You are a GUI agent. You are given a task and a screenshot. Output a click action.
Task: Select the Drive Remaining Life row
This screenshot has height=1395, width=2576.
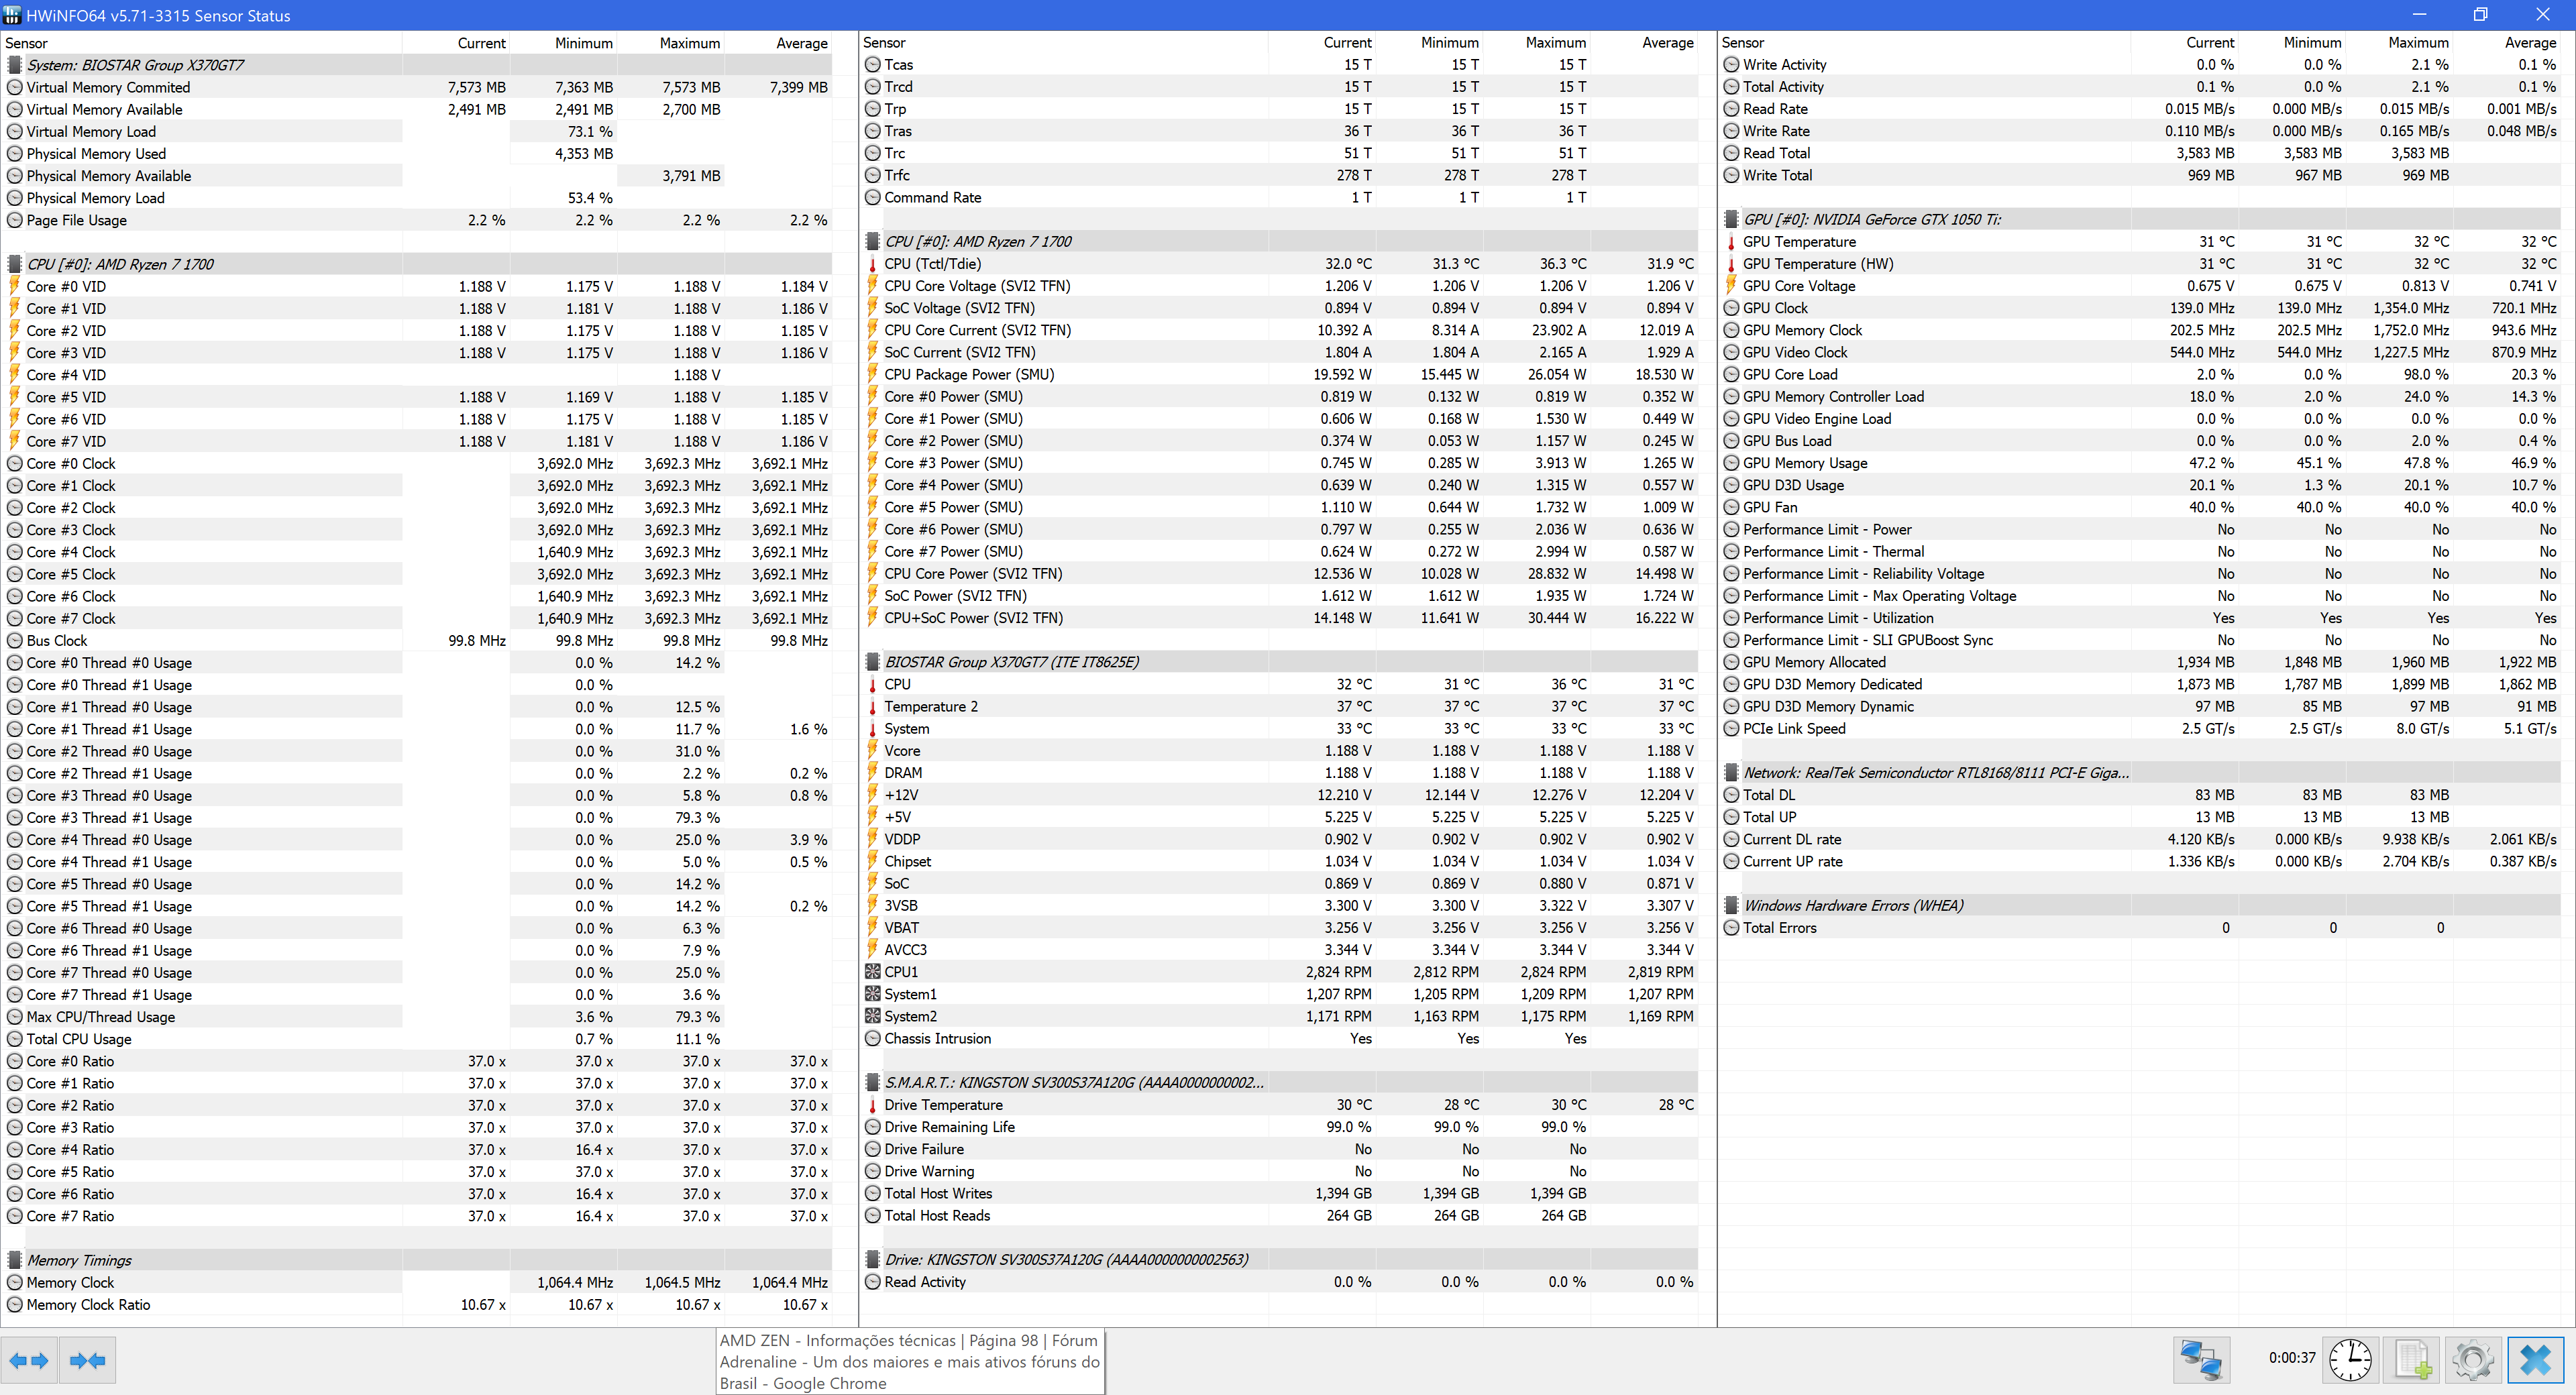pos(1280,1127)
